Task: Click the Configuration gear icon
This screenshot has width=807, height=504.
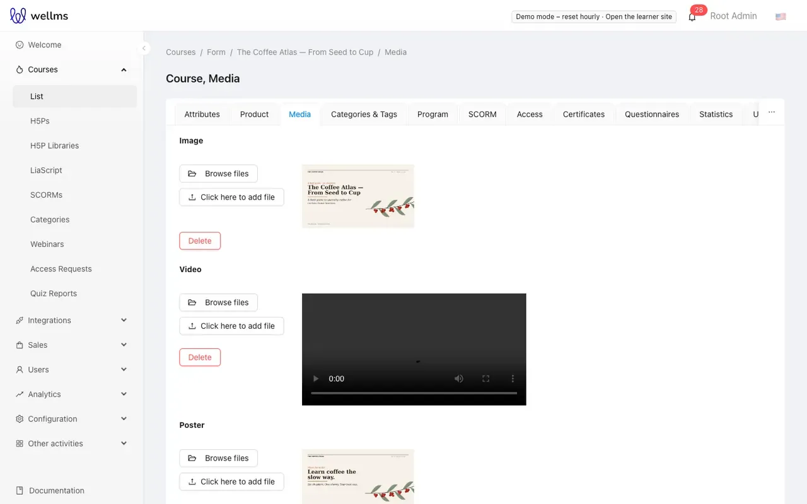Action: point(20,419)
